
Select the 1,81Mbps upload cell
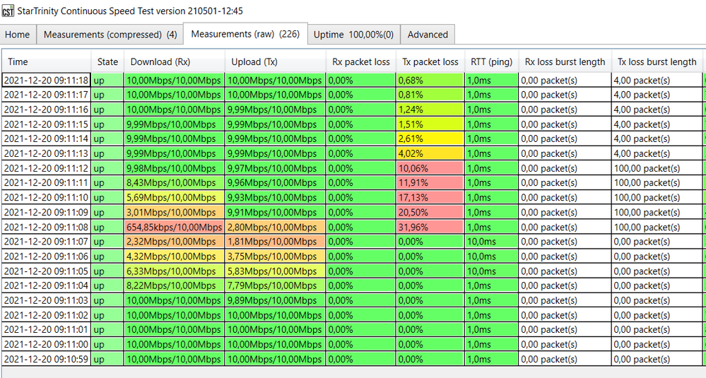point(275,242)
